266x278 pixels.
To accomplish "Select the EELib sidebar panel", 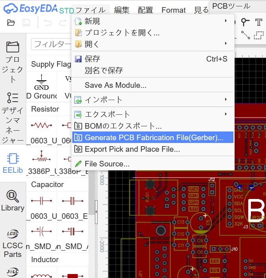I will coord(13,163).
